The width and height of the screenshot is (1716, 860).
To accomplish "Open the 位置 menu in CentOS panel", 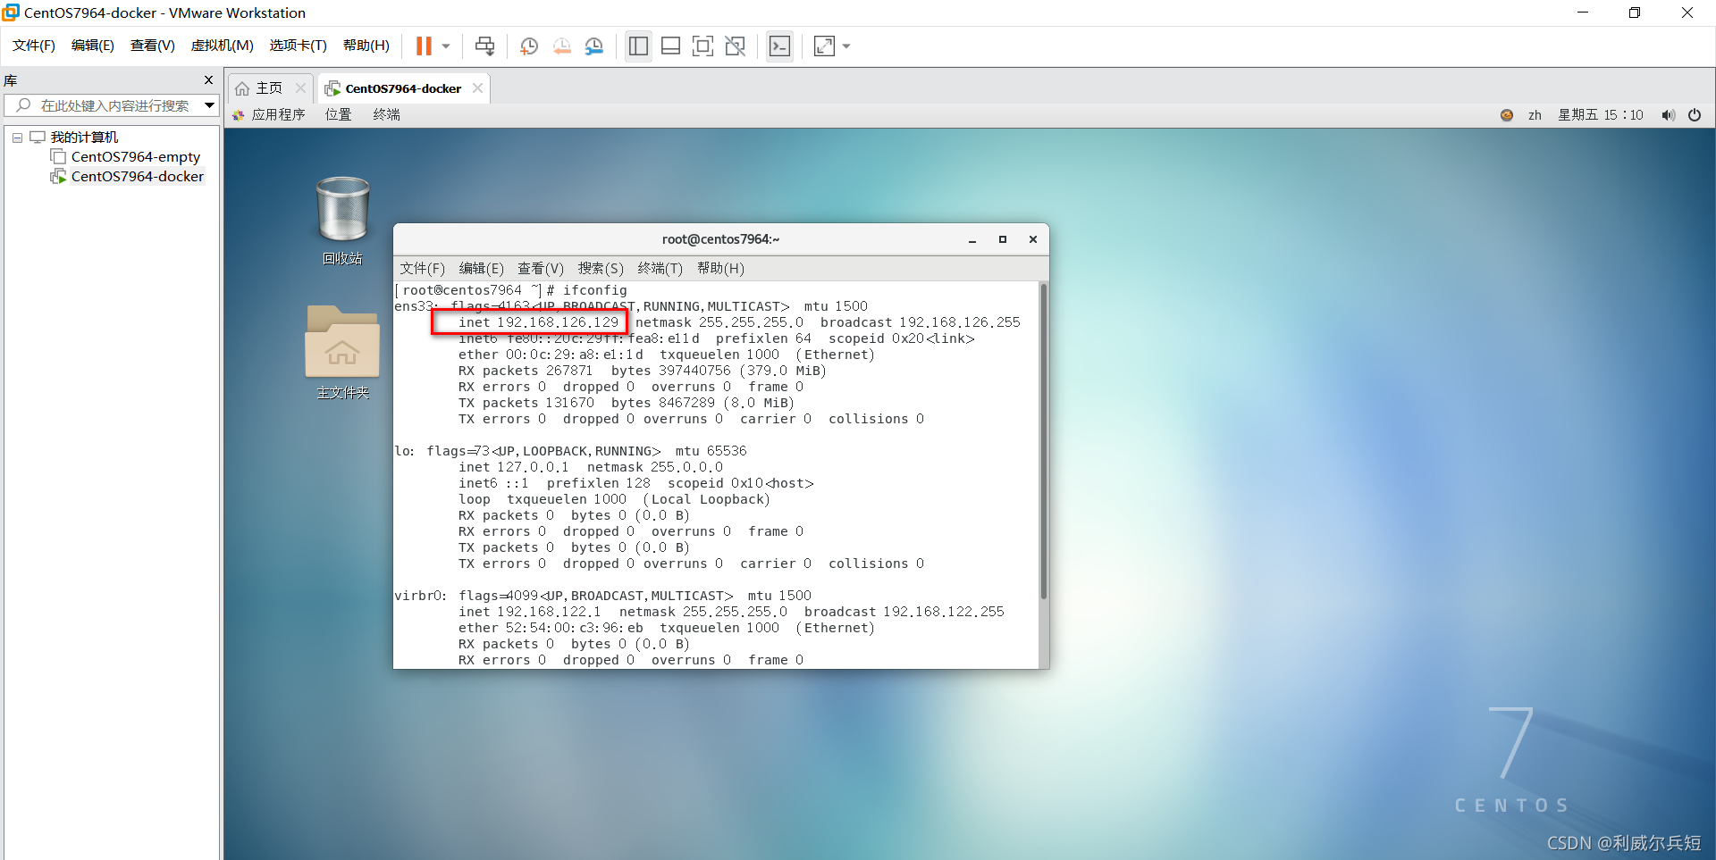I will (x=339, y=114).
